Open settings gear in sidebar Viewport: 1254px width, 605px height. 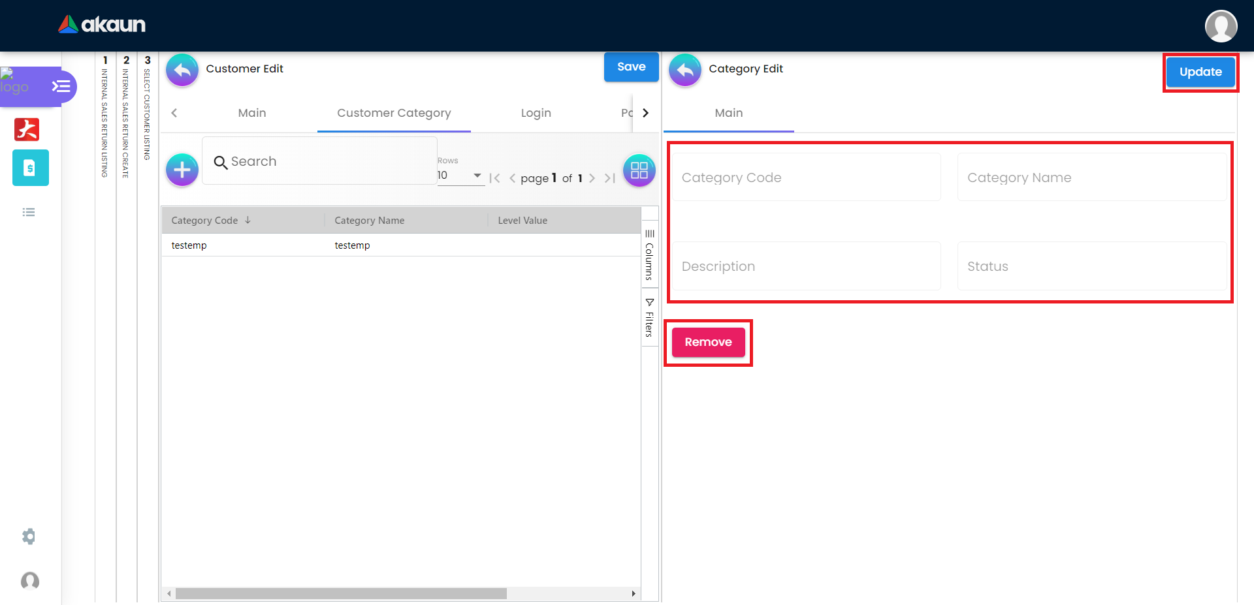tap(29, 536)
